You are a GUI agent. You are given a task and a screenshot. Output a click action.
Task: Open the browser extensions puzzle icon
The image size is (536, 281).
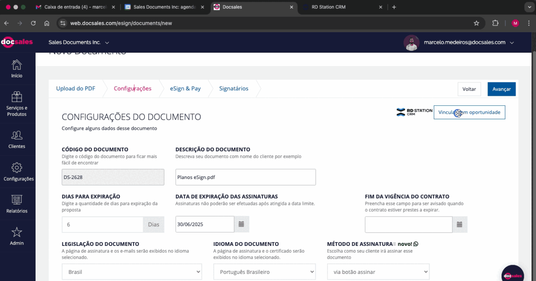point(495,23)
